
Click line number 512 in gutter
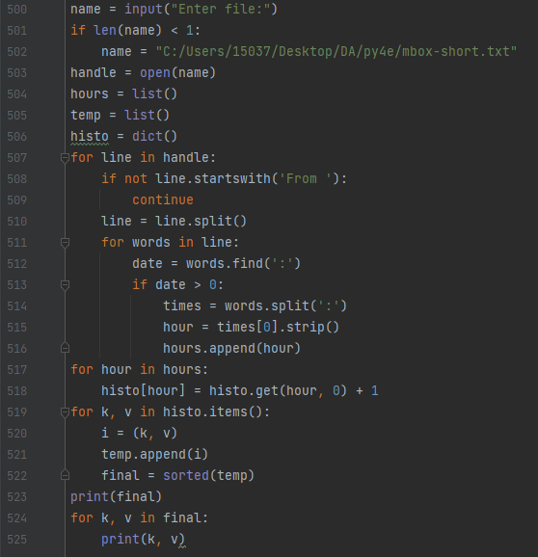(x=17, y=264)
